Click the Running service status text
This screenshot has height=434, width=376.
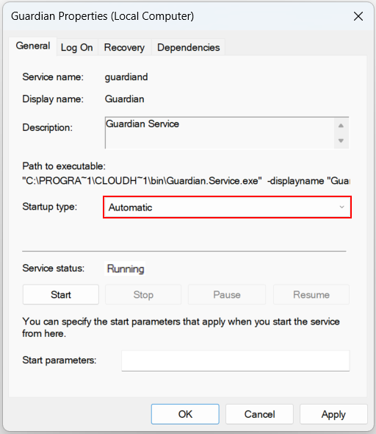click(126, 268)
